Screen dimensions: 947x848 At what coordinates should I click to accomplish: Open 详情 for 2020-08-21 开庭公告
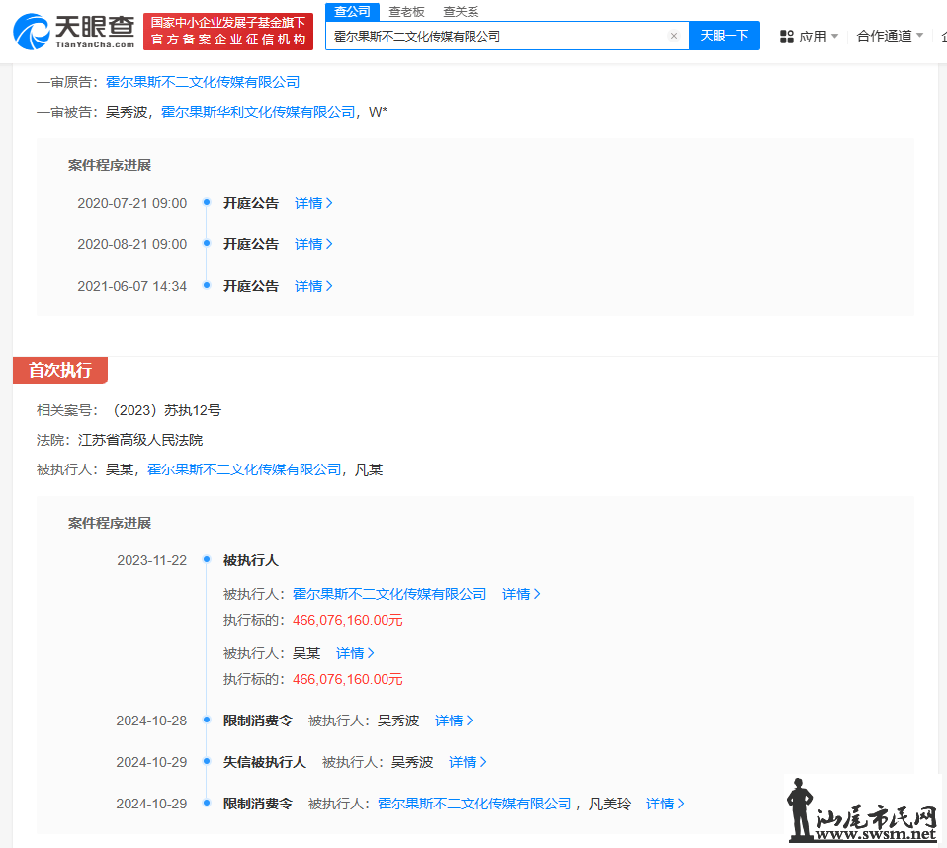(x=313, y=244)
